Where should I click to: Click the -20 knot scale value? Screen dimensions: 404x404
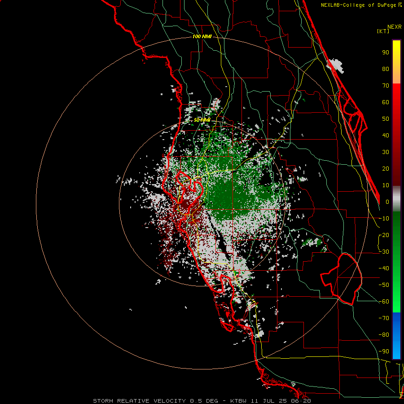pyautogui.click(x=384, y=235)
